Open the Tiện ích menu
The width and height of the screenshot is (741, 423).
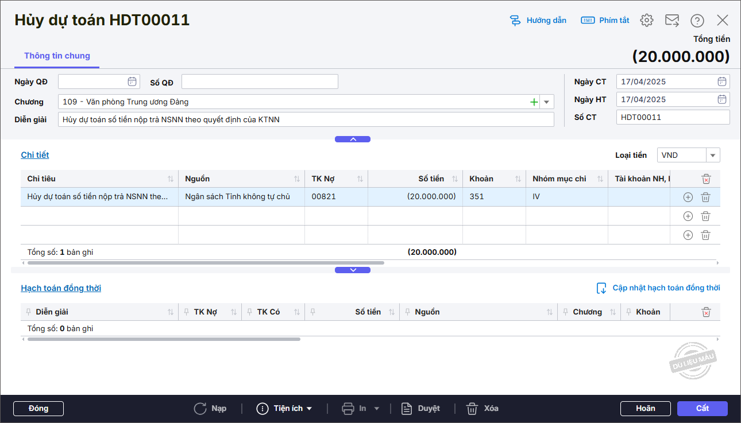(285, 409)
